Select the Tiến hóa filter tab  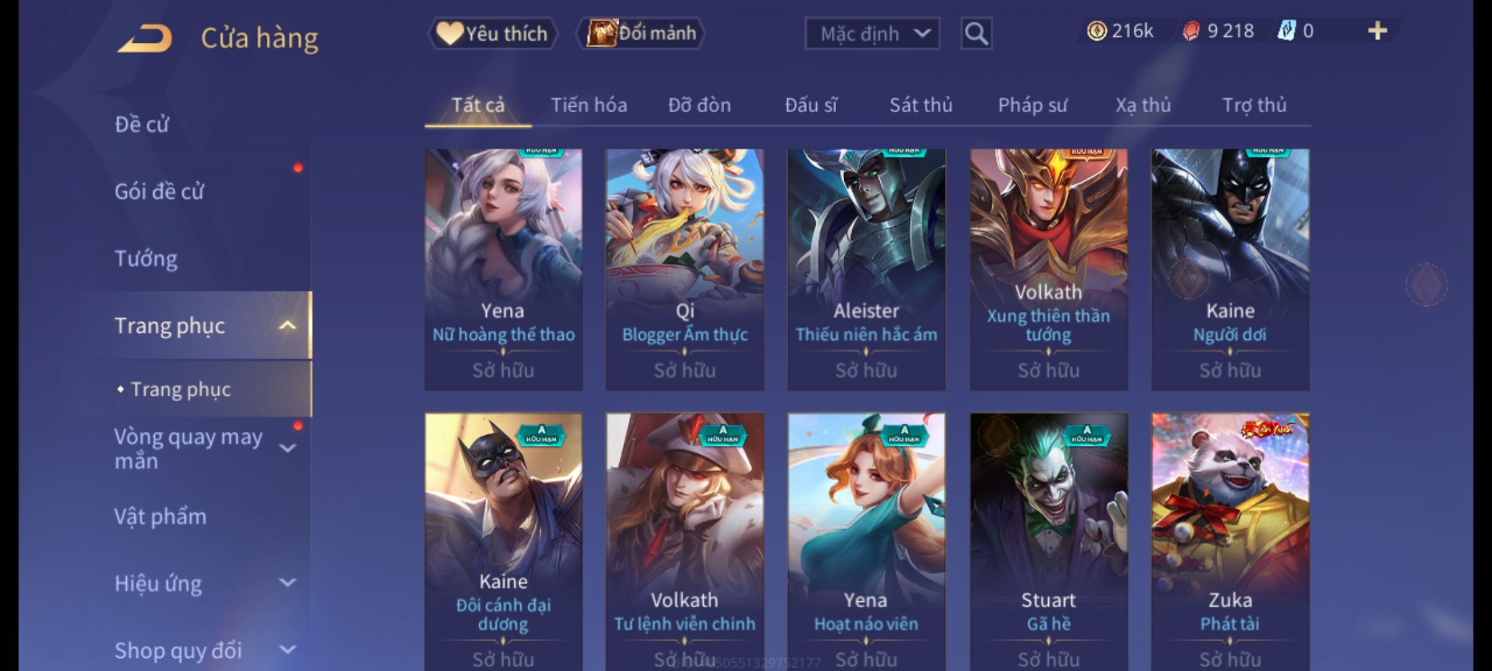(x=589, y=105)
